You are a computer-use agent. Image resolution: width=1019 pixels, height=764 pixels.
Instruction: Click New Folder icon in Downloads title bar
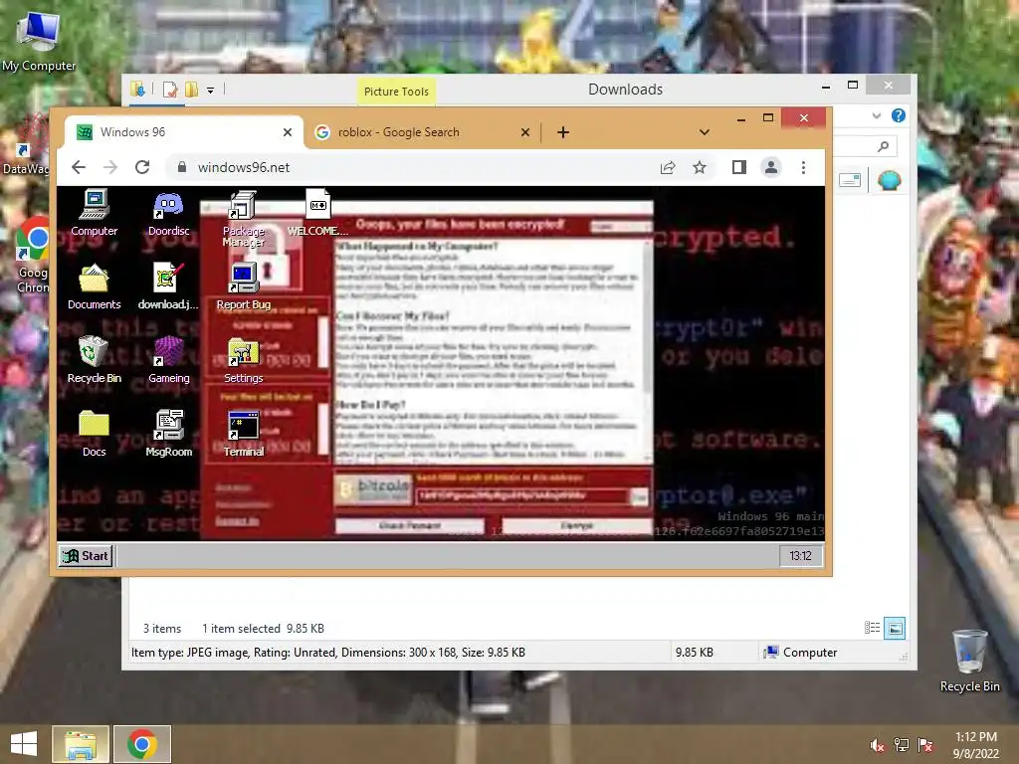pyautogui.click(x=192, y=90)
